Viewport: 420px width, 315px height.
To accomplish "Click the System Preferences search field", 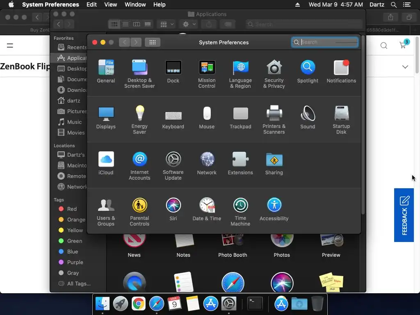I will (x=325, y=42).
